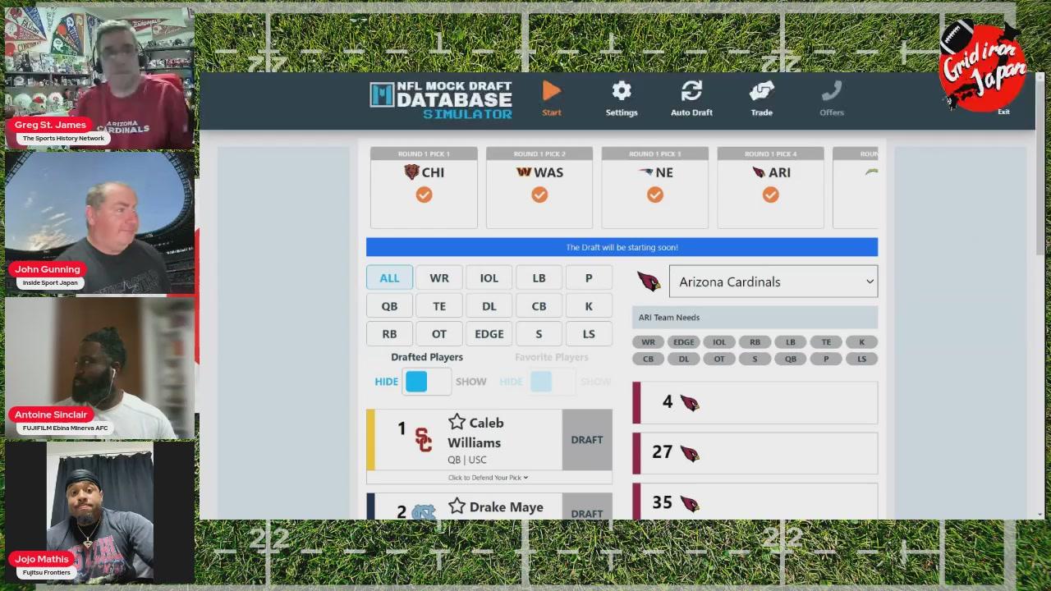Toggle the ARI pick checkmark
Image resolution: width=1051 pixels, height=591 pixels.
pos(770,195)
